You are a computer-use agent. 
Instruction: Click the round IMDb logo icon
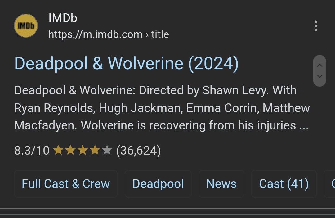coord(26,25)
